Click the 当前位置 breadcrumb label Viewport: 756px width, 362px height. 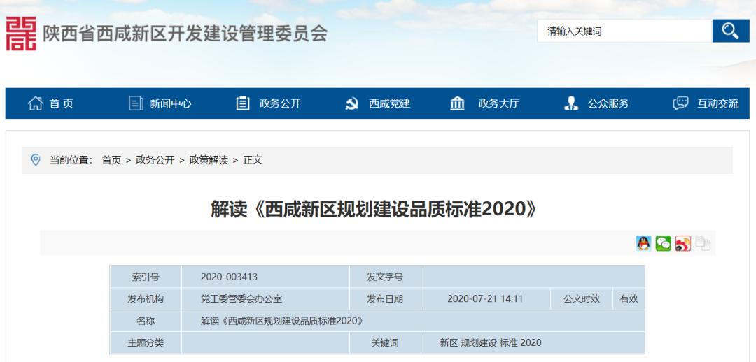pos(71,160)
